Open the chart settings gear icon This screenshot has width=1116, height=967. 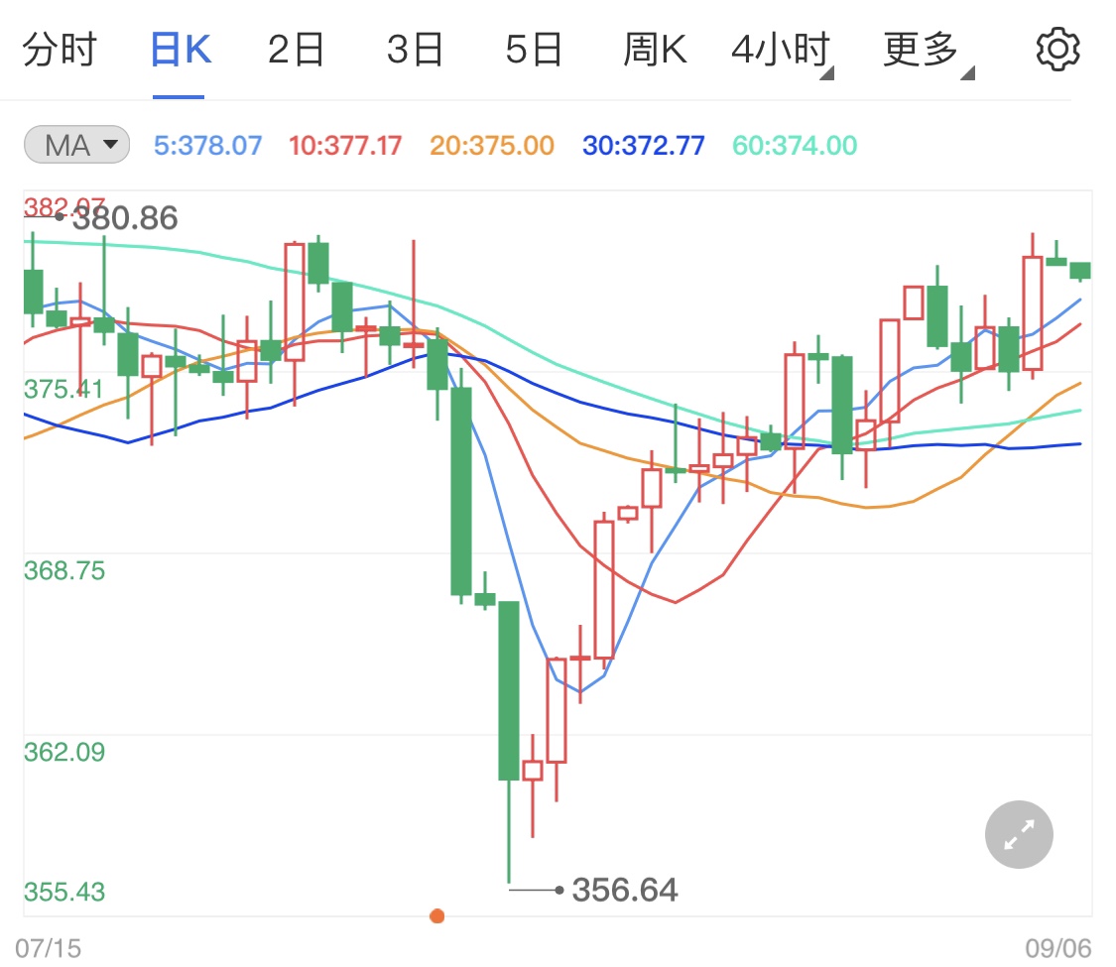pyautogui.click(x=1057, y=49)
